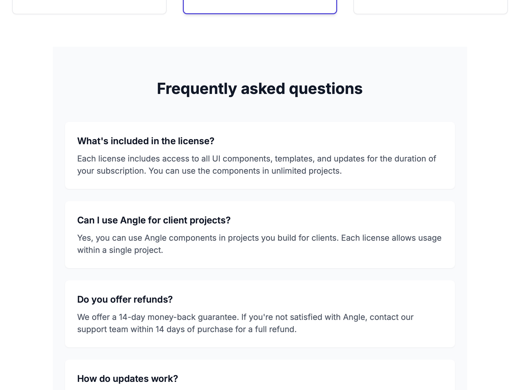Select the highlighted middle pricing card
Image resolution: width=520 pixels, height=390 pixels.
pos(260,5)
